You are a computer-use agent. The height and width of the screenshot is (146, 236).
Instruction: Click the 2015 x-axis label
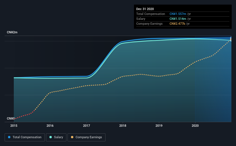[14, 126]
